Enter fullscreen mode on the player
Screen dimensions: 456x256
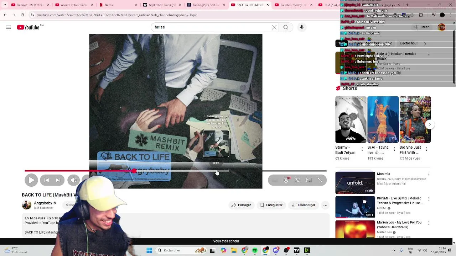pyautogui.click(x=320, y=180)
